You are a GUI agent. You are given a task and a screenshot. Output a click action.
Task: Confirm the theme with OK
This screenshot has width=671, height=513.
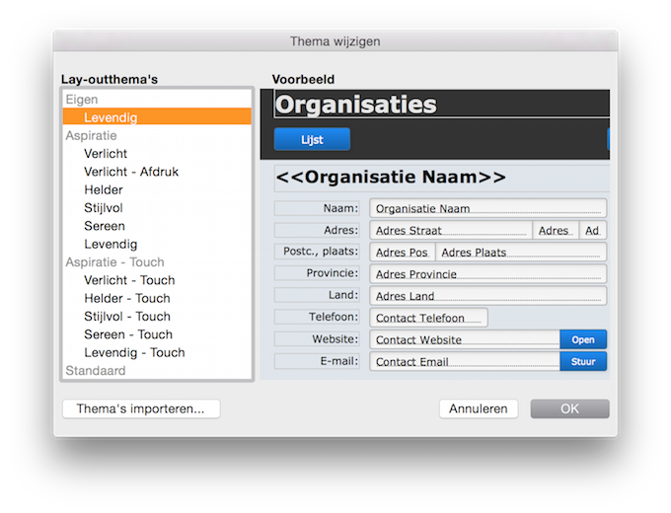pyautogui.click(x=570, y=409)
